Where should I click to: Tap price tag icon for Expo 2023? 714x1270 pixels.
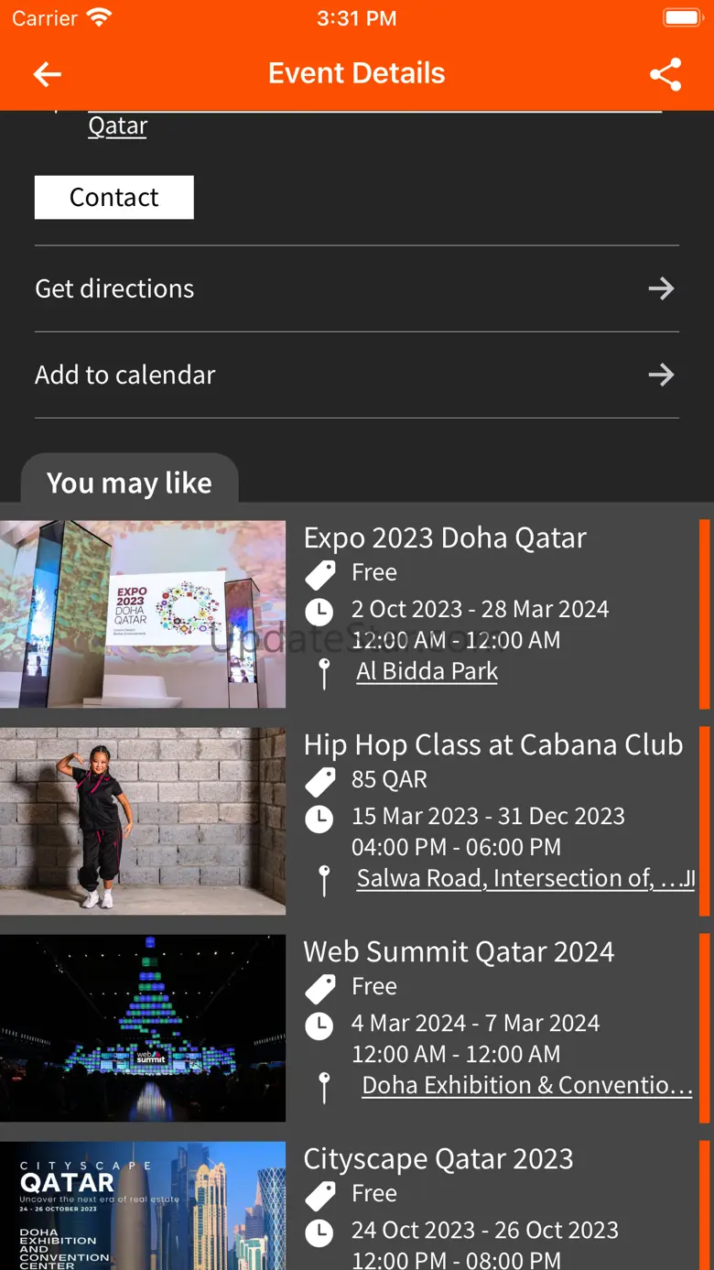[319, 574]
